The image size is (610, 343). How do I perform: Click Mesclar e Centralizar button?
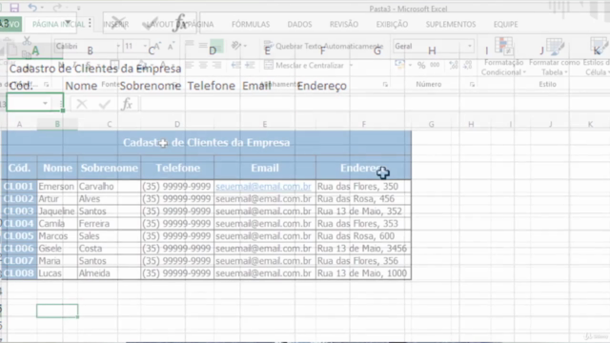(x=304, y=66)
